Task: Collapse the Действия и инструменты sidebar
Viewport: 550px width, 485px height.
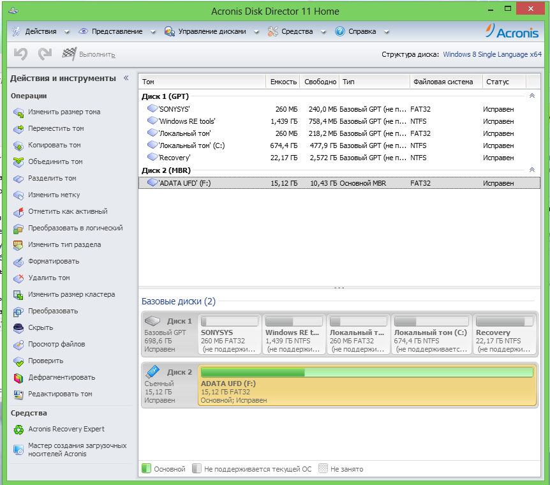Action: click(x=126, y=78)
